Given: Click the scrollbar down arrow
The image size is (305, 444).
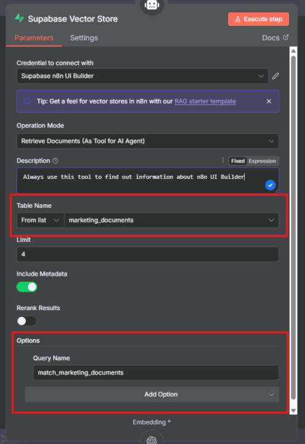Looking at the screenshot, I should click(293, 410).
